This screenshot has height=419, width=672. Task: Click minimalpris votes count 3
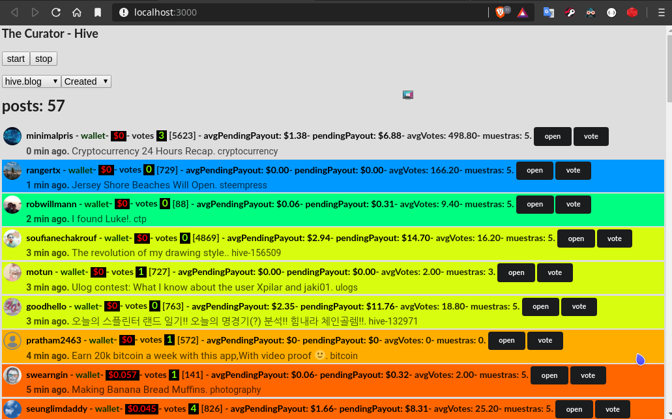(x=161, y=136)
